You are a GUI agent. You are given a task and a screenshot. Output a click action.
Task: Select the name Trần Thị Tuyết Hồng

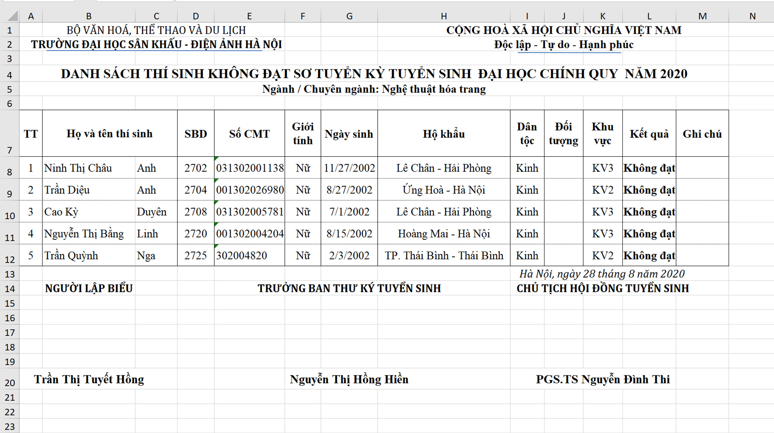tap(89, 379)
